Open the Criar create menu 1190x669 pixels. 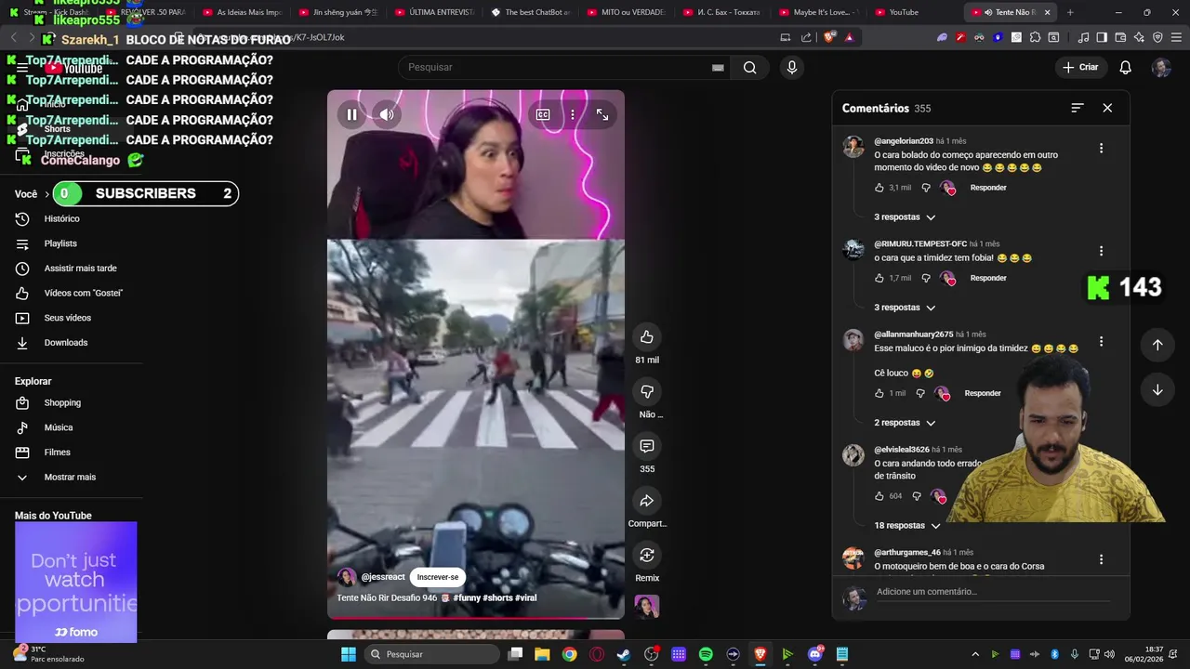coord(1080,67)
